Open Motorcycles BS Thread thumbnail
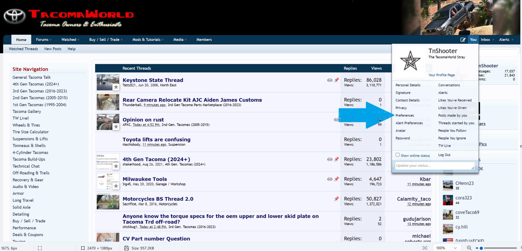Image resolution: width=522 pixels, height=251 pixels. click(x=108, y=201)
